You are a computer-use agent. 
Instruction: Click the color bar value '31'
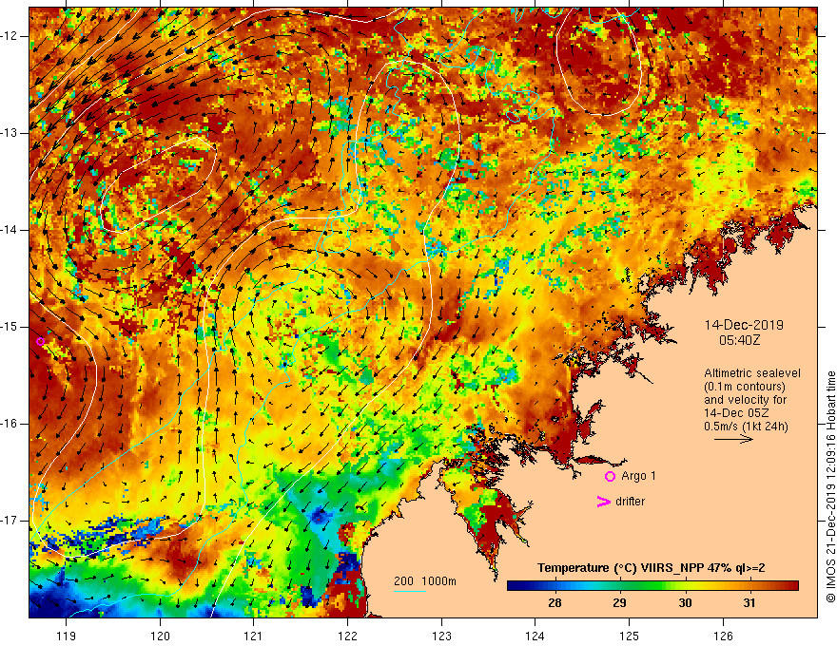[749, 603]
